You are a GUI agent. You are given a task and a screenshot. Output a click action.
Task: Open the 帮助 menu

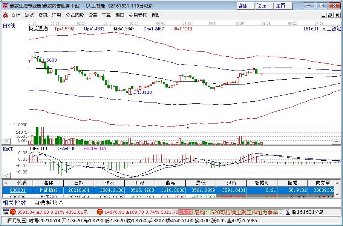pos(156,15)
